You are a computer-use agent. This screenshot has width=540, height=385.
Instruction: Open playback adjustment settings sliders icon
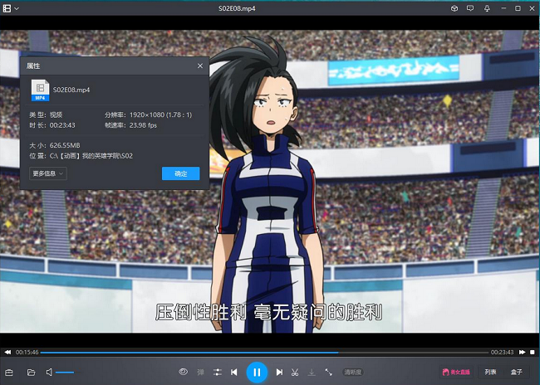click(217, 373)
